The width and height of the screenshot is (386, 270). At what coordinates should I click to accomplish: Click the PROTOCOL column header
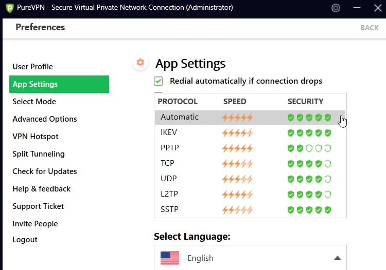(178, 101)
